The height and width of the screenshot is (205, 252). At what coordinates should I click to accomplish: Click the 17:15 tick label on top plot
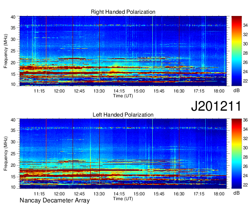click(x=199, y=91)
